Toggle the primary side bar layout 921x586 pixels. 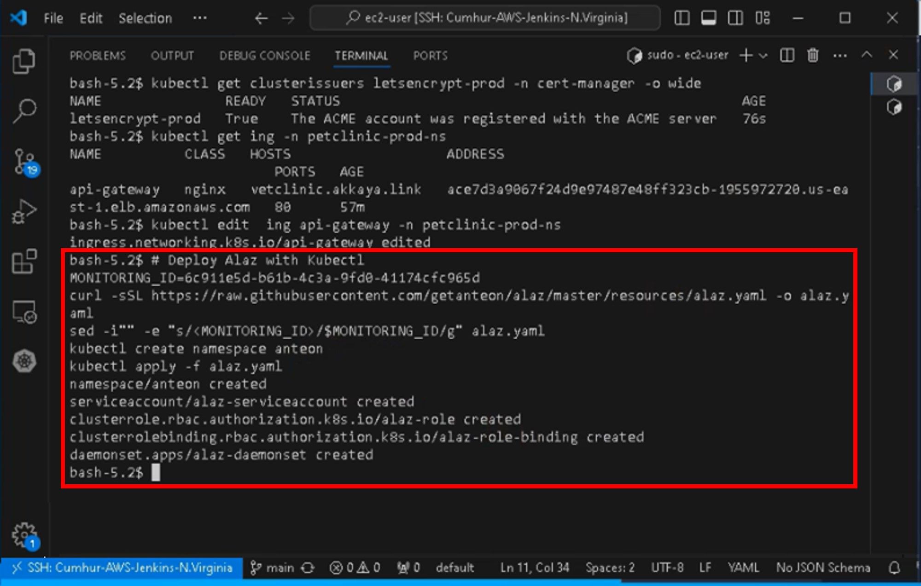682,18
